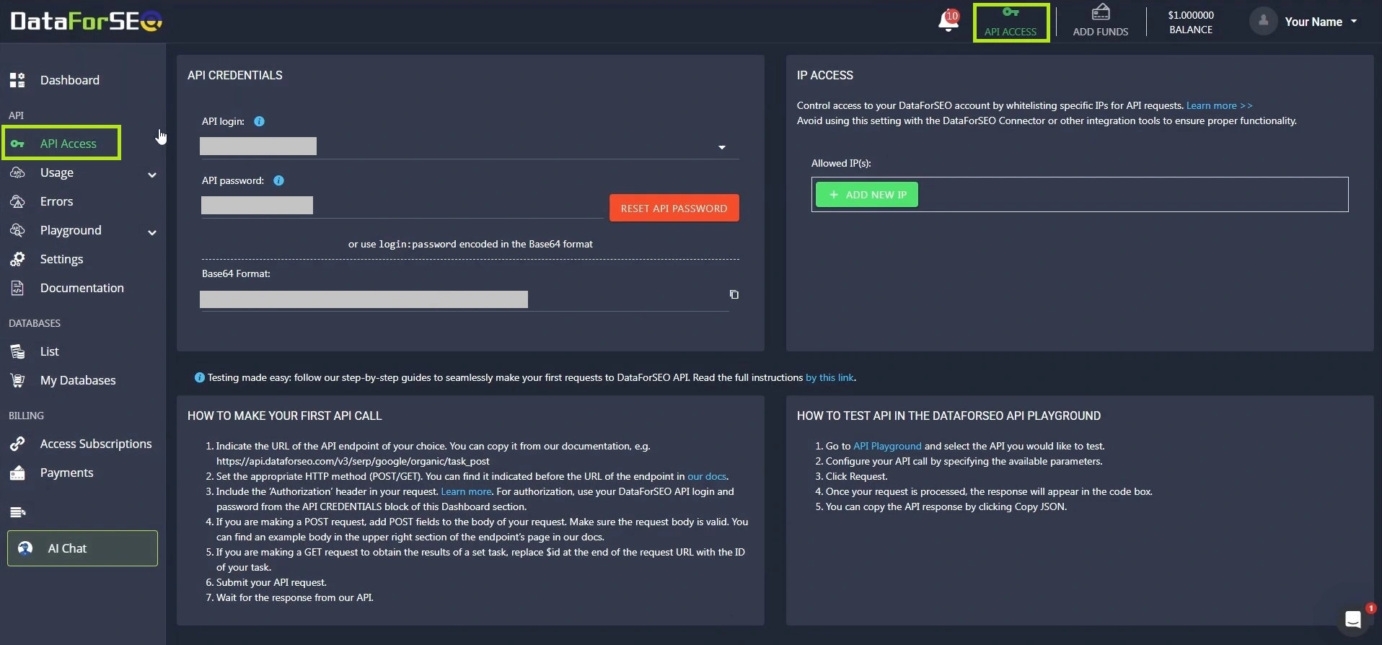The height and width of the screenshot is (645, 1382).
Task: Open the support chat bubble icon
Action: 1353,619
